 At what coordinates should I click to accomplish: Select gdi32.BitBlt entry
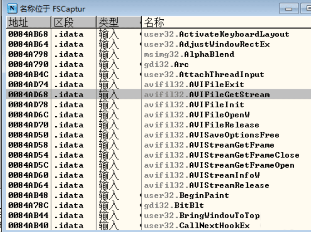(x=174, y=206)
